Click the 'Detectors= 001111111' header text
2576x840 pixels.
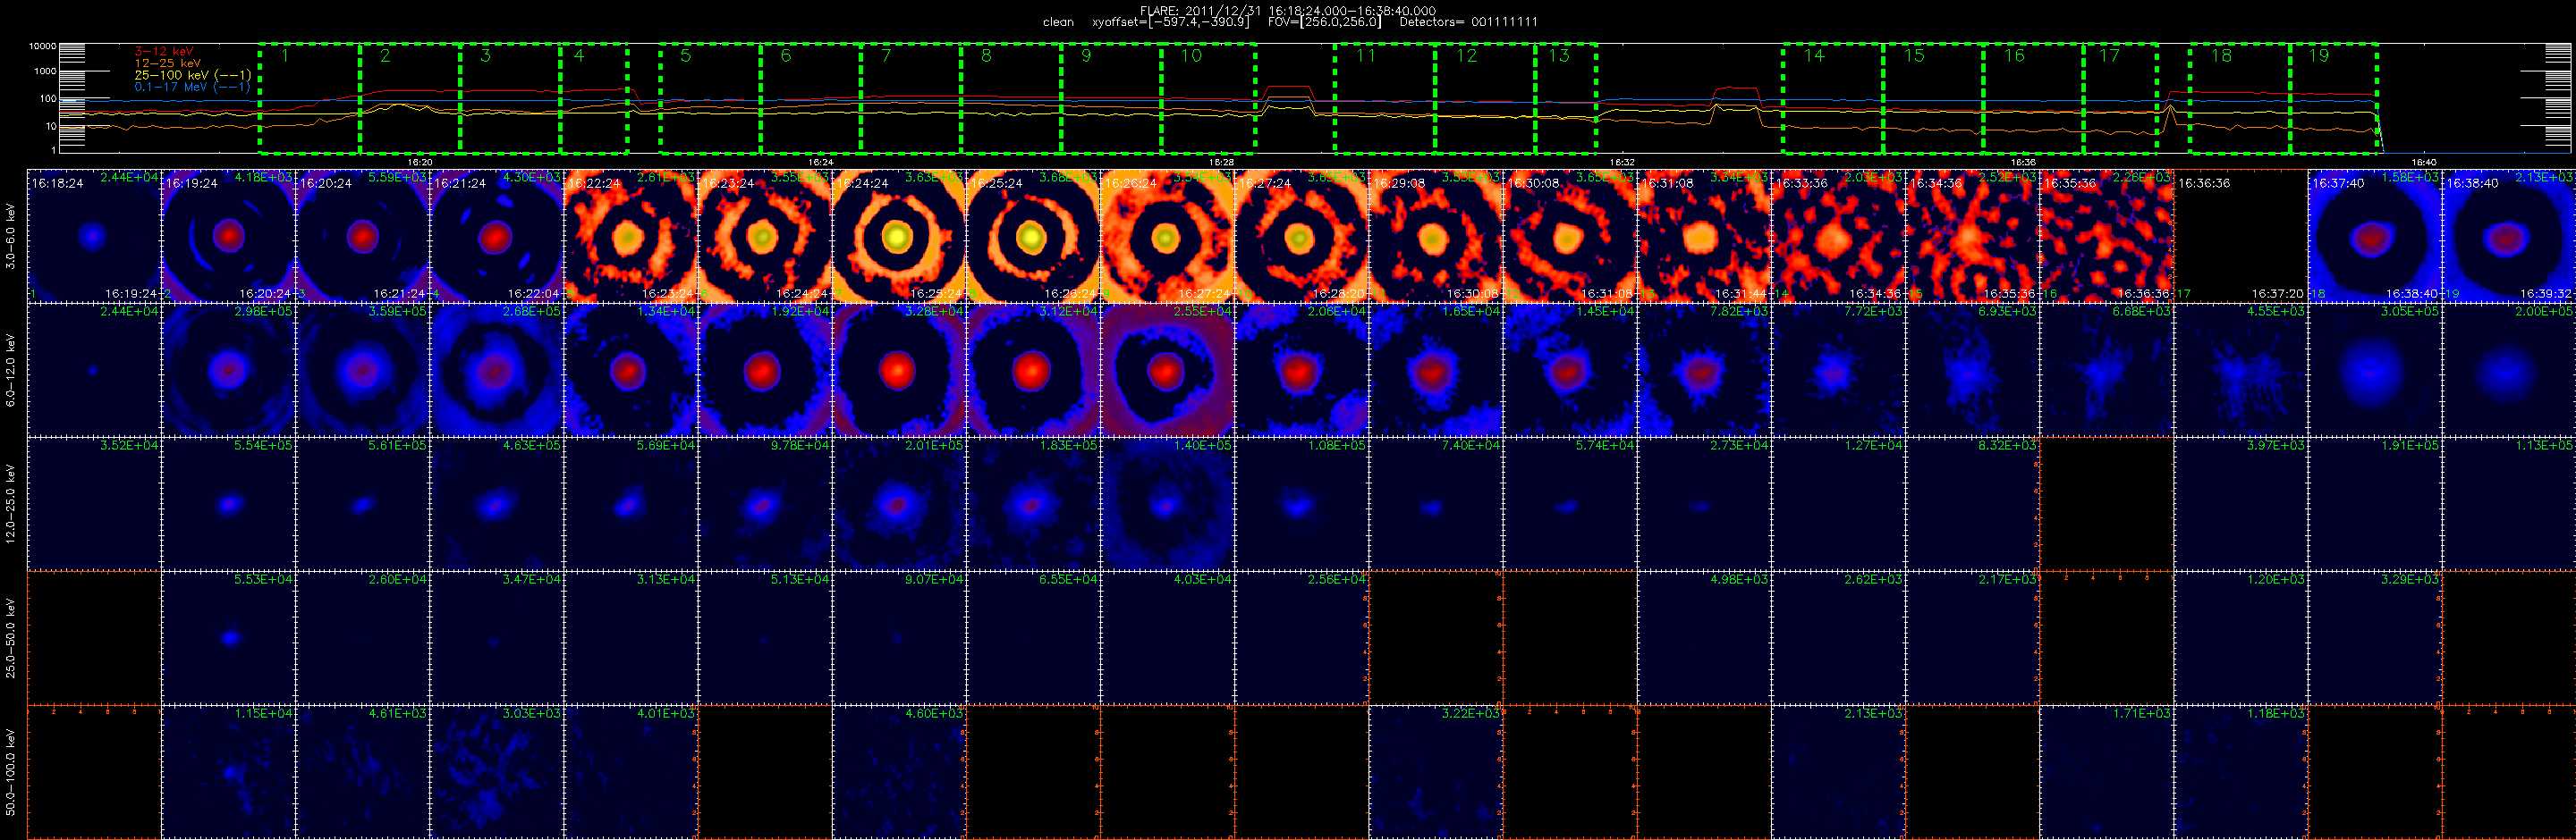(1468, 22)
